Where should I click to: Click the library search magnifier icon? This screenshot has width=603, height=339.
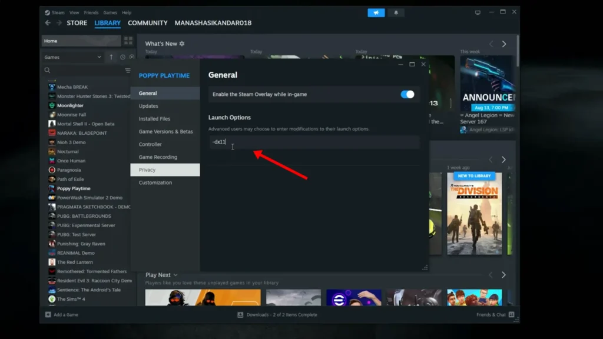[47, 71]
